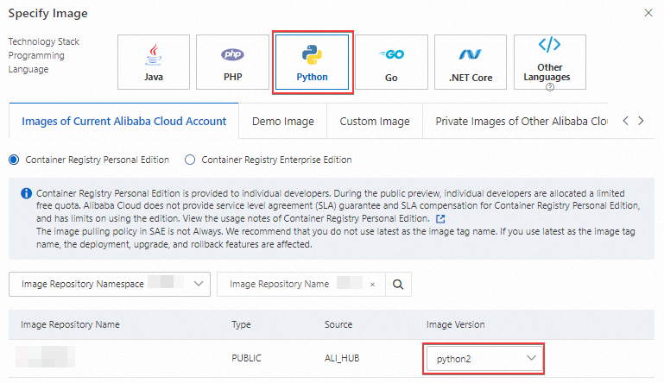The height and width of the screenshot is (383, 664).
Task: Click the image repository search icon
Action: point(398,284)
